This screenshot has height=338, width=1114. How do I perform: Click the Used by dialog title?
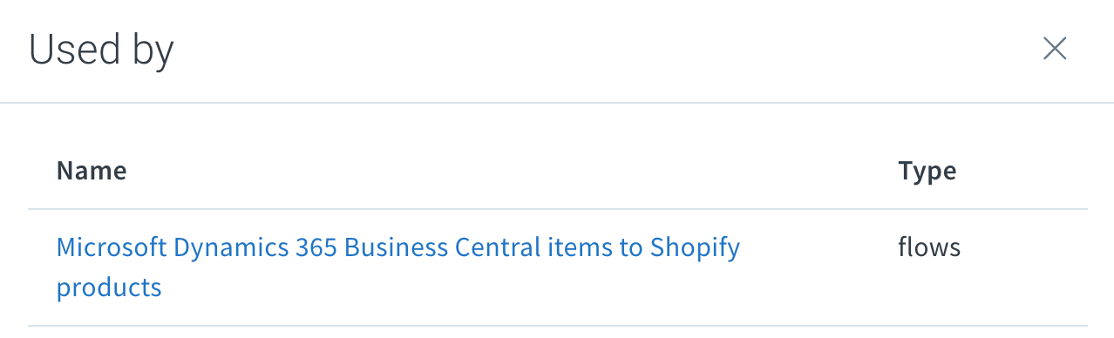(101, 50)
